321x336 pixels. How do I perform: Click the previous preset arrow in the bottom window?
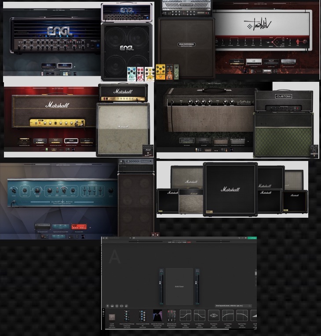click(103, 238)
